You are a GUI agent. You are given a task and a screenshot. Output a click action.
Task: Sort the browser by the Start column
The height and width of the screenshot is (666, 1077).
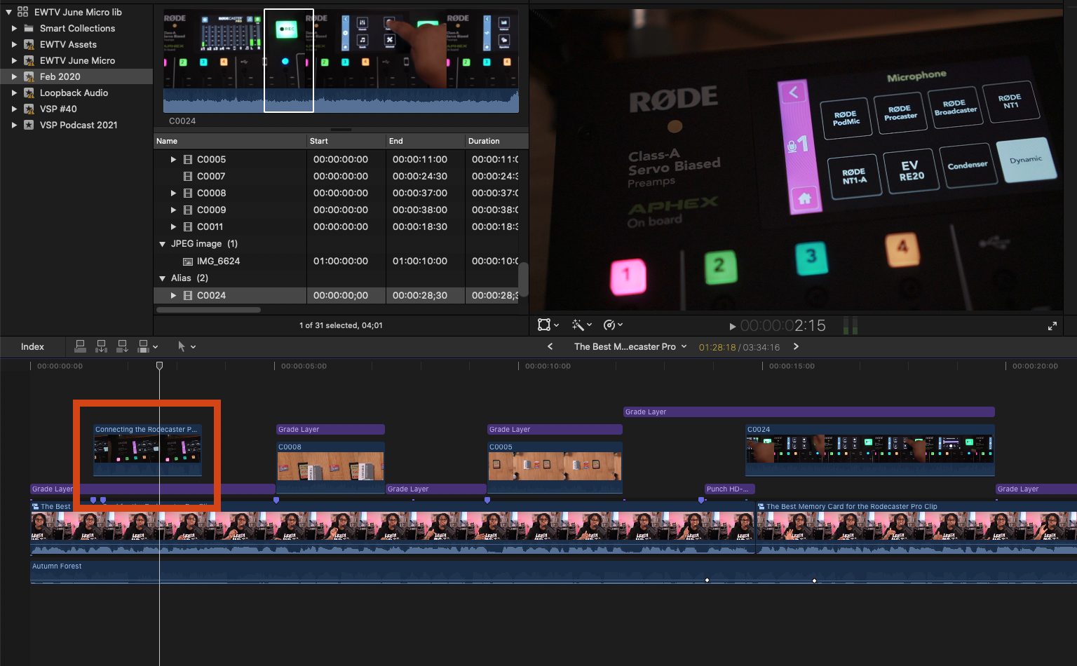click(x=346, y=141)
